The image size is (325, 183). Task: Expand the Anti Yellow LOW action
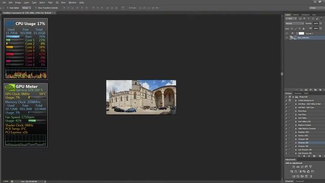click(x=296, y=121)
